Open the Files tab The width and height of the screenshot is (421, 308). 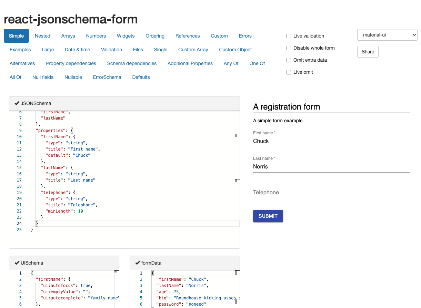(x=138, y=50)
